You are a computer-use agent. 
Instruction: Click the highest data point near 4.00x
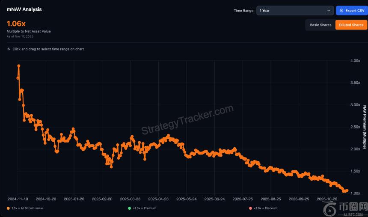pos(19,66)
